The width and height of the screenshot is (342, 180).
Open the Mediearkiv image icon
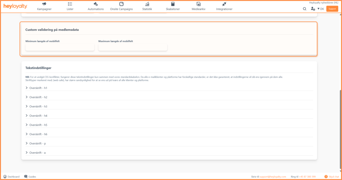198,4
